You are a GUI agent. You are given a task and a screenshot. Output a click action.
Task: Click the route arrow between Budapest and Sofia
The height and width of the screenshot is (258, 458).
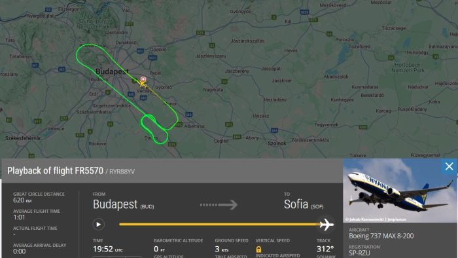[219, 204]
